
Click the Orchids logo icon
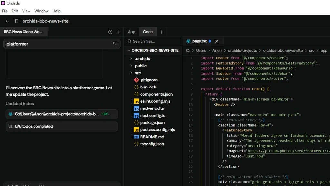pos(3,3)
